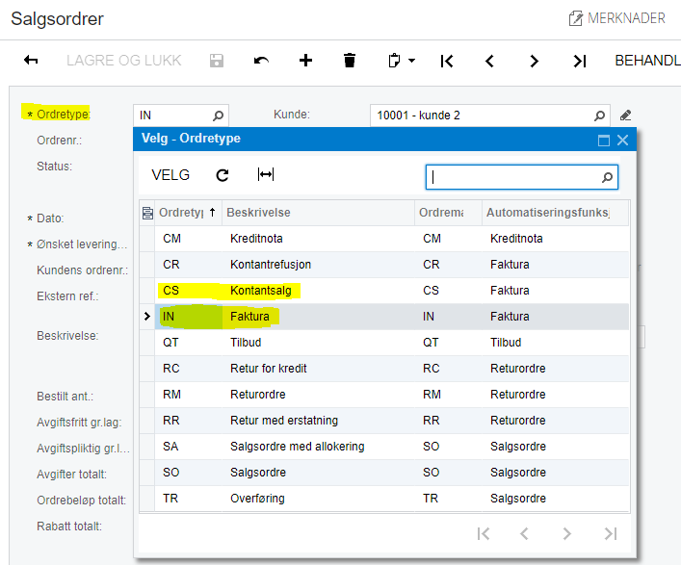Sort by the Ordretype column header
This screenshot has width=681, height=565.
tap(188, 213)
